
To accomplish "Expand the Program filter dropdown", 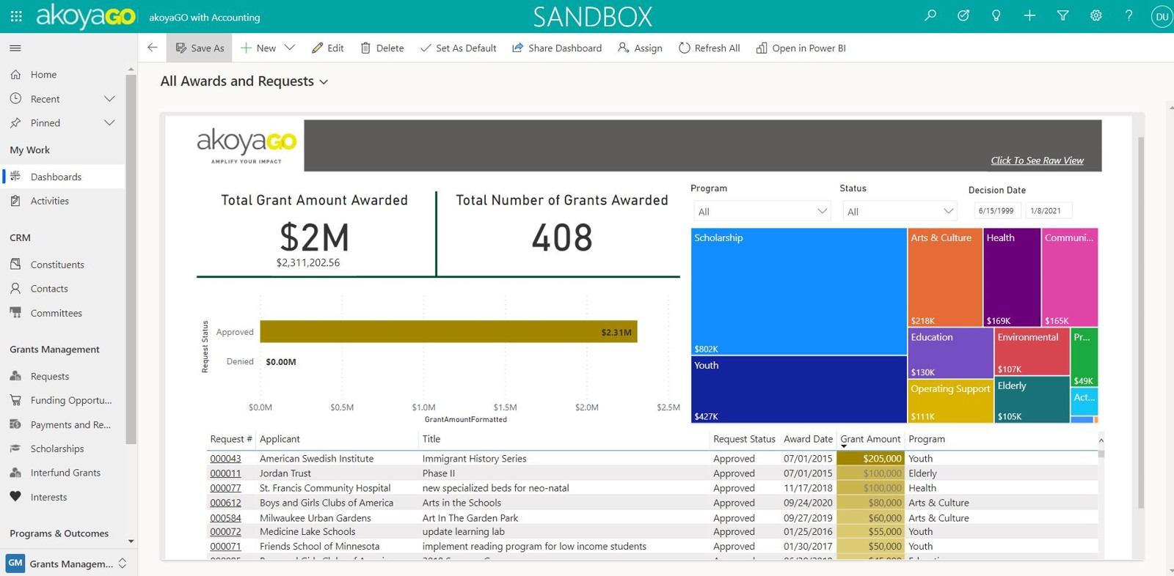I will (x=761, y=212).
